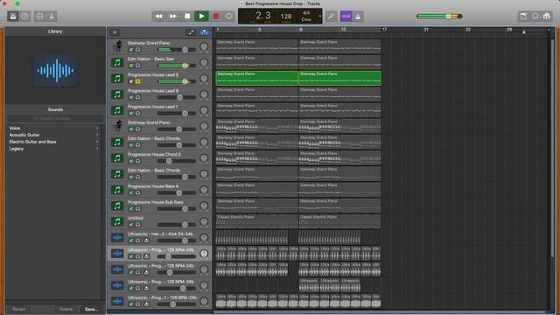Viewport: 560px width, 315px height.
Task: Adjust volume slider on Untitled track
Action: pos(177,225)
